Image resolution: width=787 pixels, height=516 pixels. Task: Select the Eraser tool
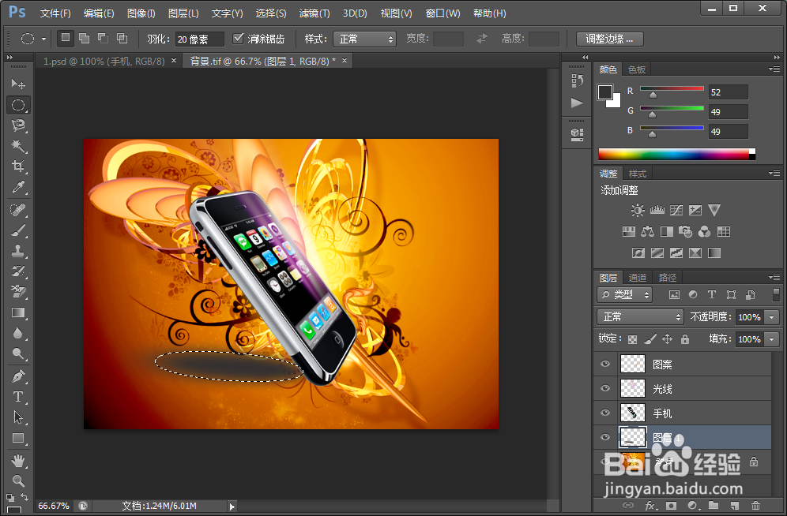[18, 292]
